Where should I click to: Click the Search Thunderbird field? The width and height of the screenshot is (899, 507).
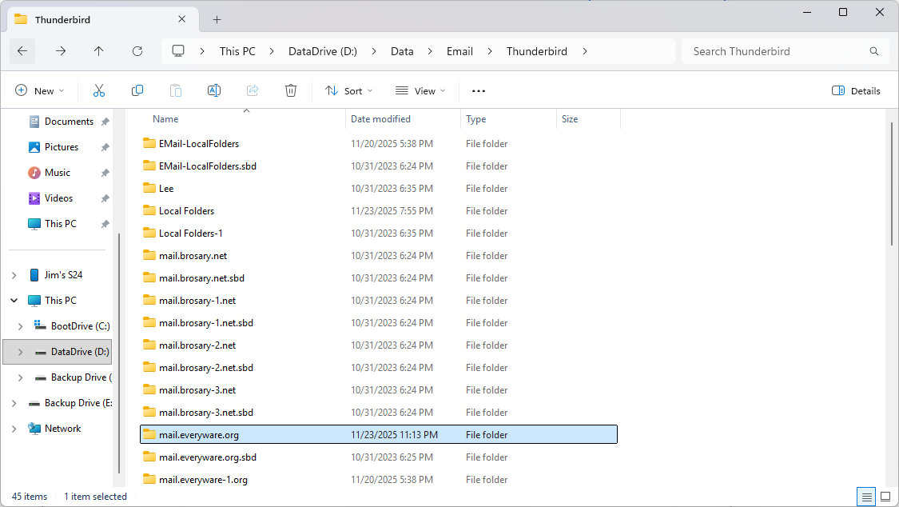[x=775, y=51]
